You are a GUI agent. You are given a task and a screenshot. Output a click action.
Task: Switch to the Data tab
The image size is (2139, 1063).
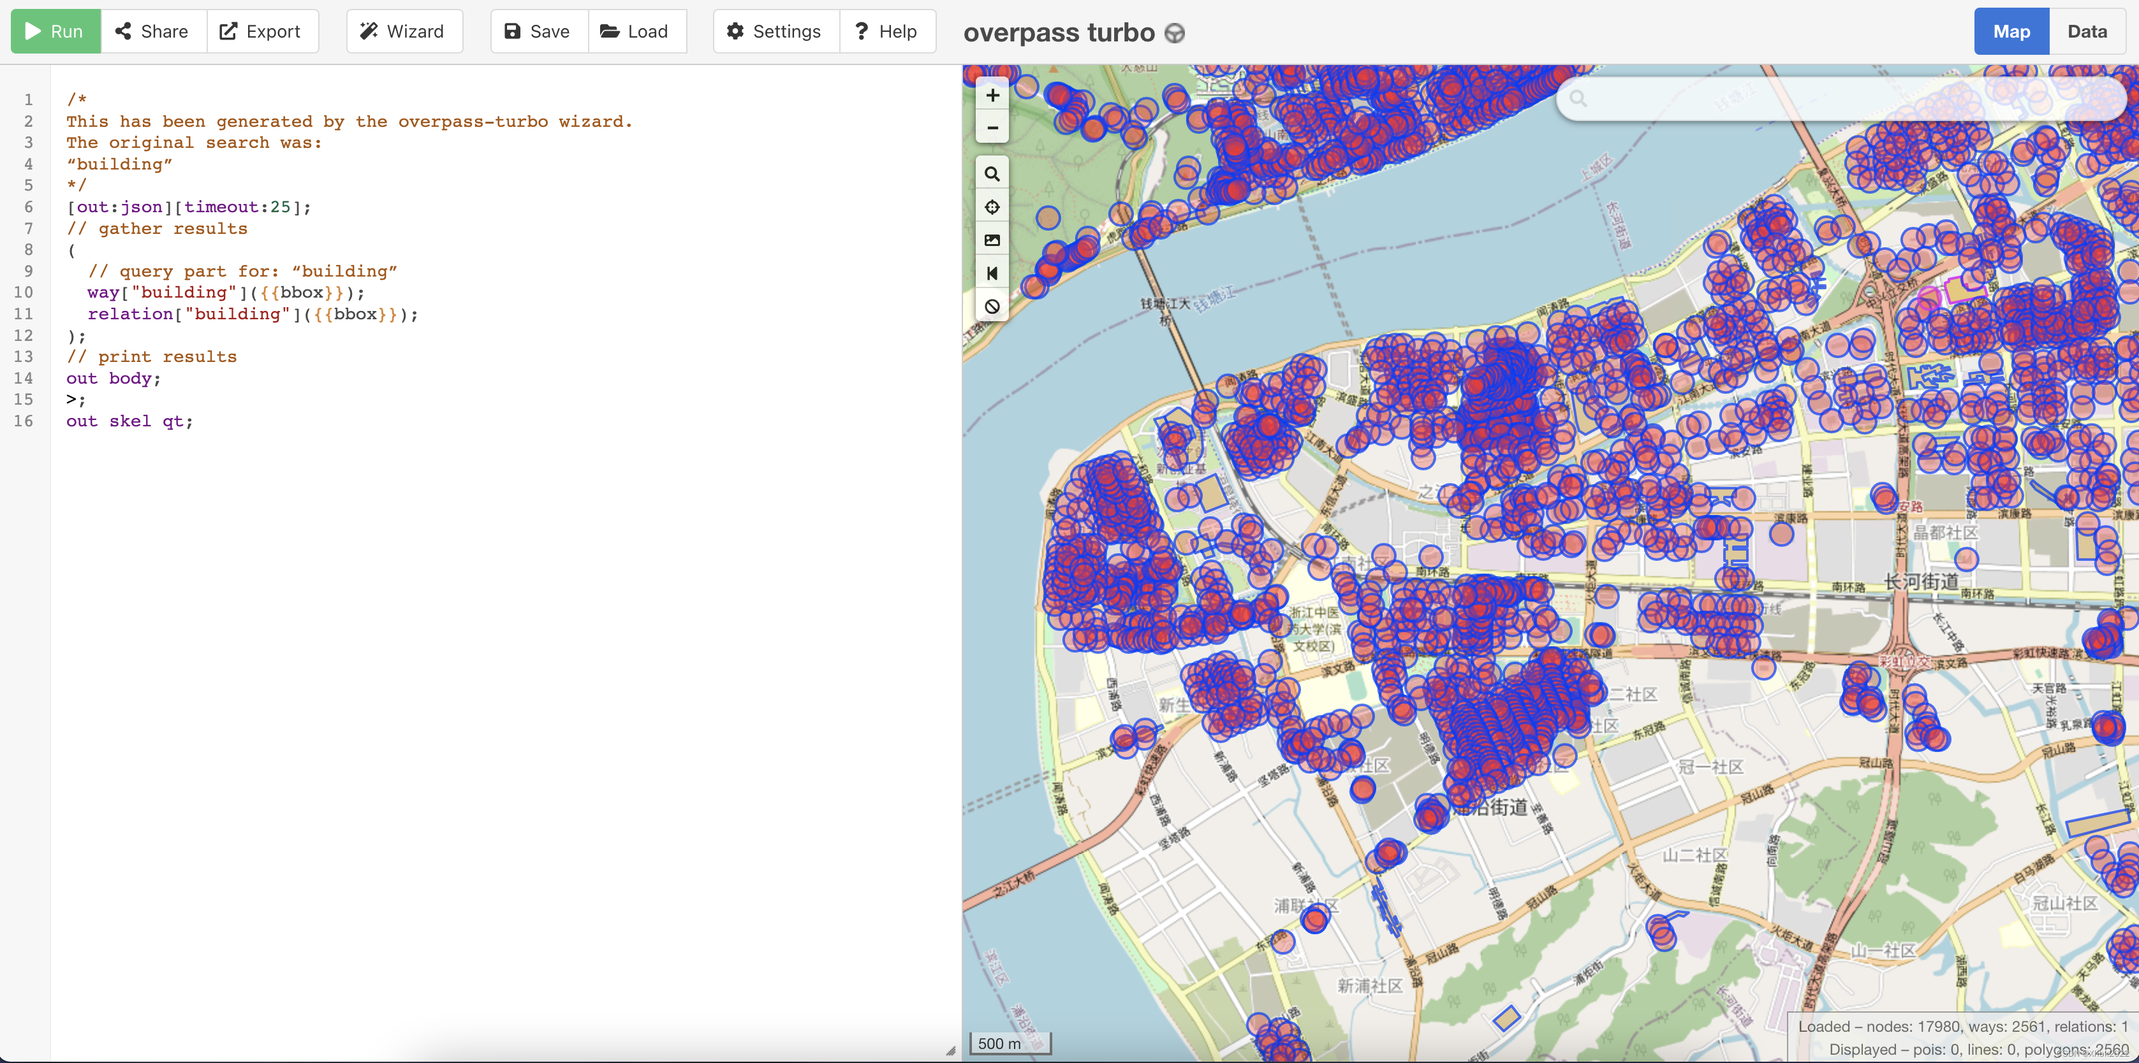tap(2087, 31)
